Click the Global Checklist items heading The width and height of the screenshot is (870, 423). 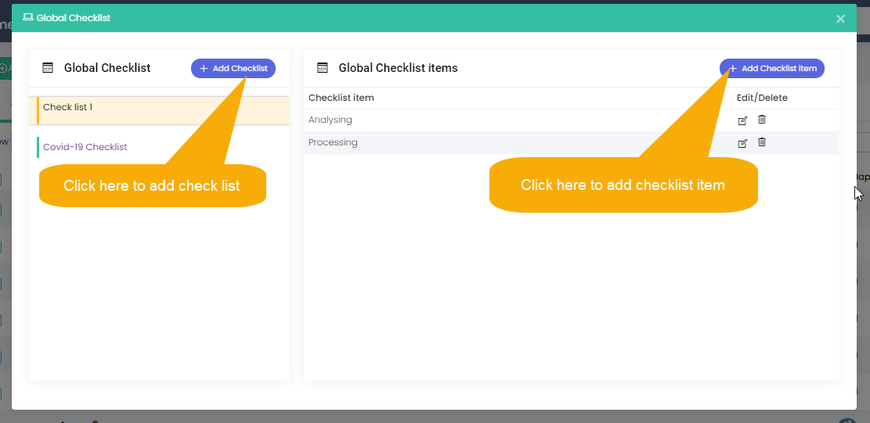(x=399, y=68)
